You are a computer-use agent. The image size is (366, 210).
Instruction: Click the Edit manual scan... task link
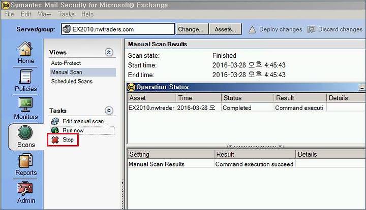(x=85, y=121)
